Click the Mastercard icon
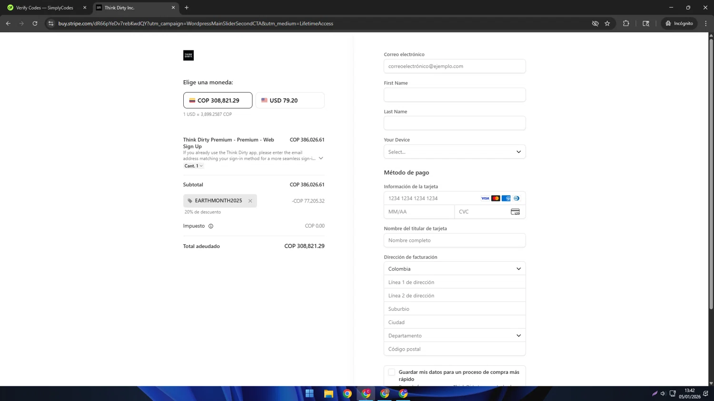Screen dimensions: 714x401 pyautogui.click(x=496, y=198)
